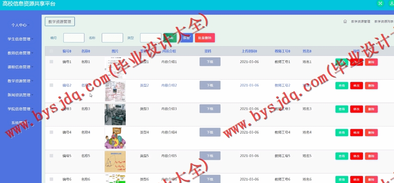Click the 教师工号5 cell text
This screenshot has width=394, height=183.
tap(283, 156)
